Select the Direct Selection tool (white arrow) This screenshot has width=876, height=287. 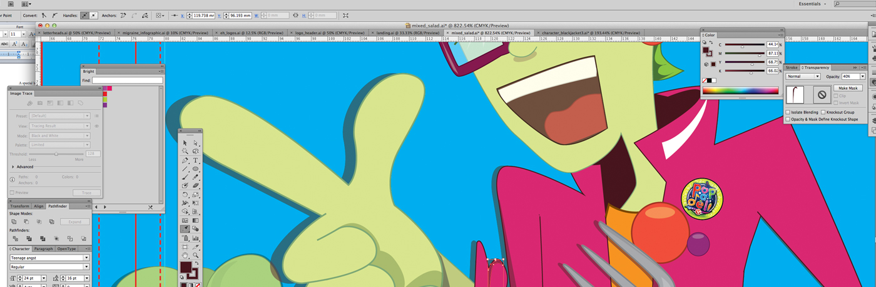[x=196, y=143]
